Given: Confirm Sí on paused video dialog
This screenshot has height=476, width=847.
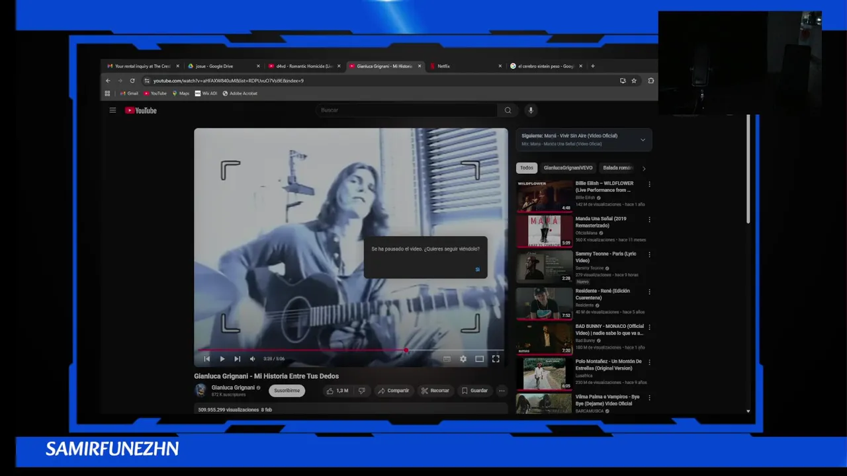Looking at the screenshot, I should (x=477, y=269).
